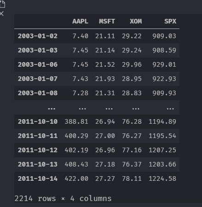This screenshot has height=207, width=202.
Task: Click the XOM value 29.96
Action: [132, 65]
